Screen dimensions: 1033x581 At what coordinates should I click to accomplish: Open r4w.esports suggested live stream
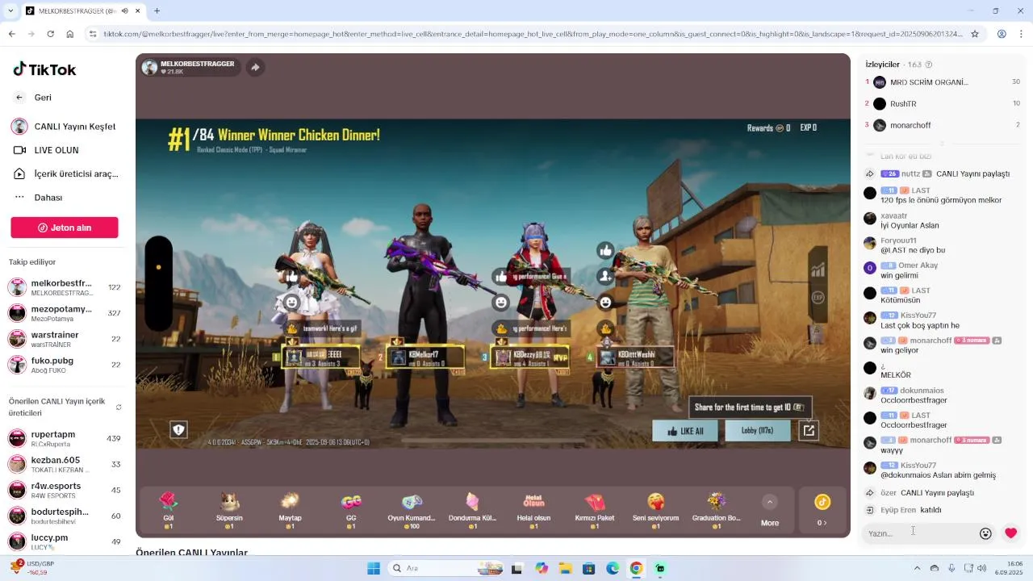(65, 490)
